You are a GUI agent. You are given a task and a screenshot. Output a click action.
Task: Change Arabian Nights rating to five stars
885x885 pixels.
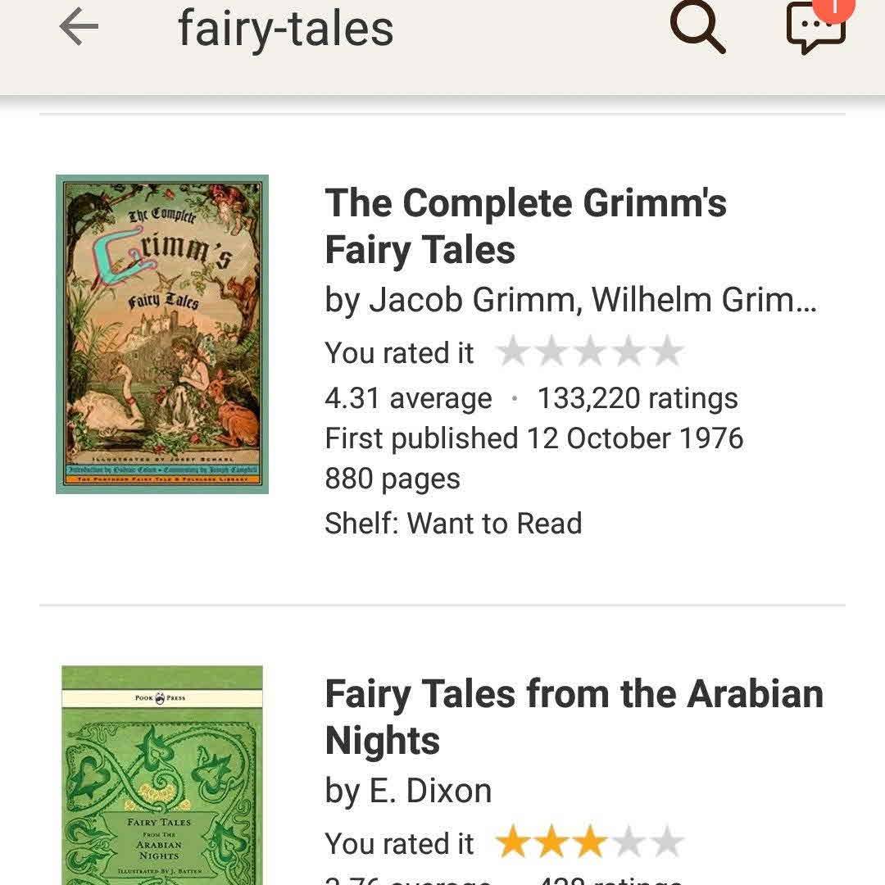[667, 842]
